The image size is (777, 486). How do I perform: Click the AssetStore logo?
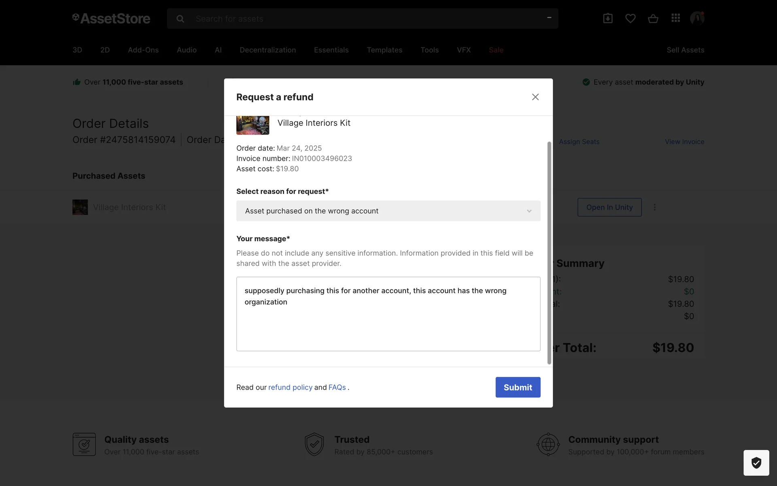pyautogui.click(x=111, y=18)
